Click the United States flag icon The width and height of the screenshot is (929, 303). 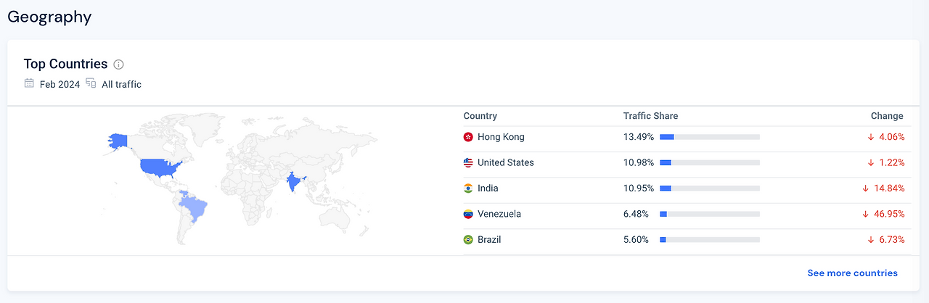point(468,163)
